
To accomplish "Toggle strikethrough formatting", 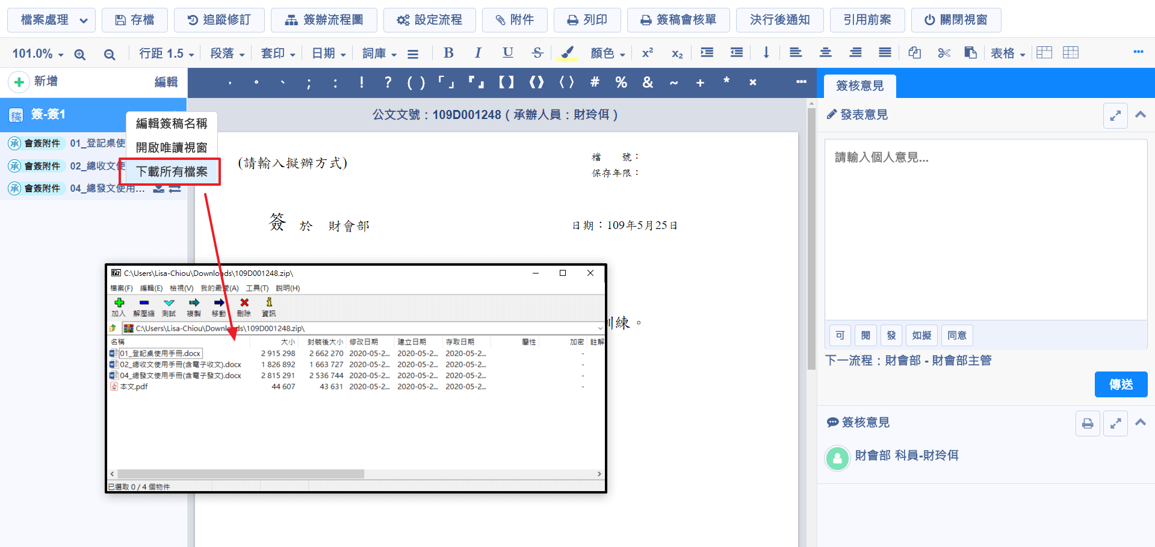I will pyautogui.click(x=537, y=53).
